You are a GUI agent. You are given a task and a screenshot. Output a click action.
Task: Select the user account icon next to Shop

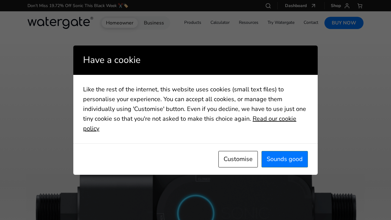346,5
